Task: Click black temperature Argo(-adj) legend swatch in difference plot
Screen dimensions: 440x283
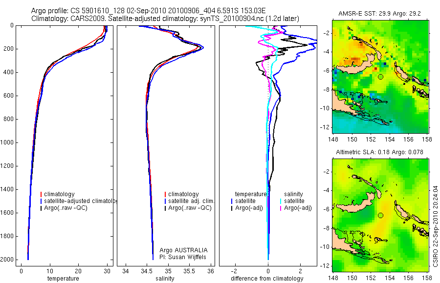Action: click(232, 208)
